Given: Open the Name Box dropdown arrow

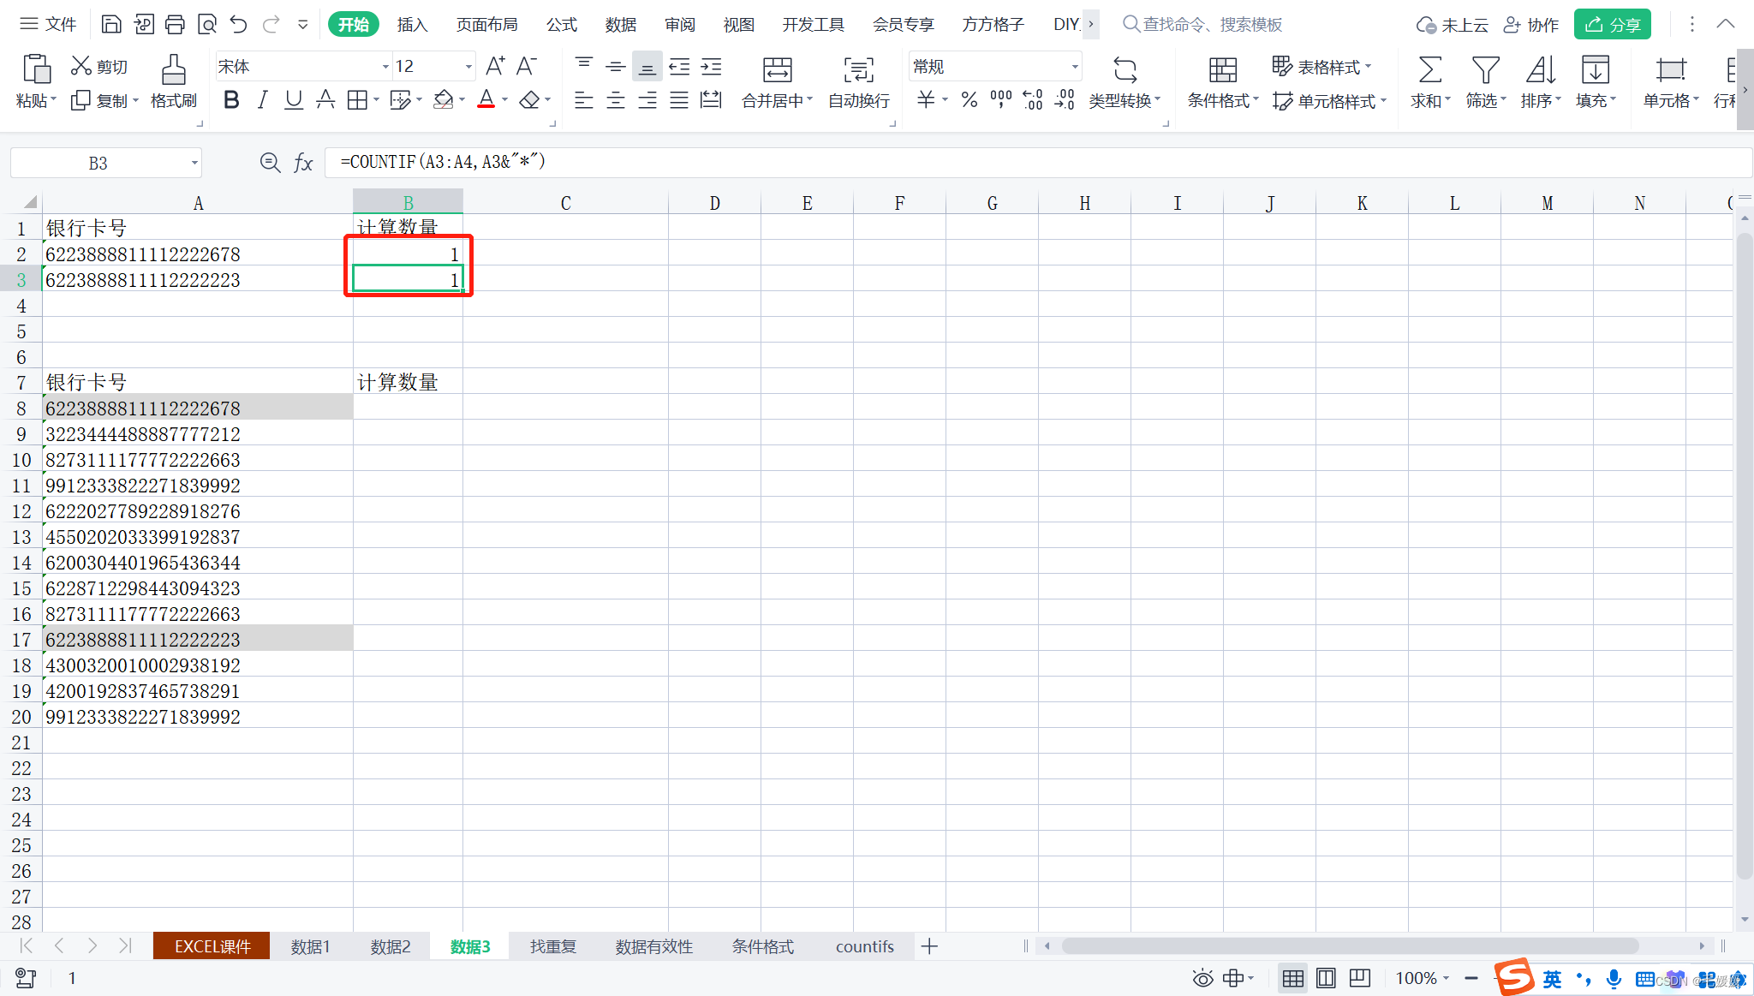Looking at the screenshot, I should pos(194,163).
